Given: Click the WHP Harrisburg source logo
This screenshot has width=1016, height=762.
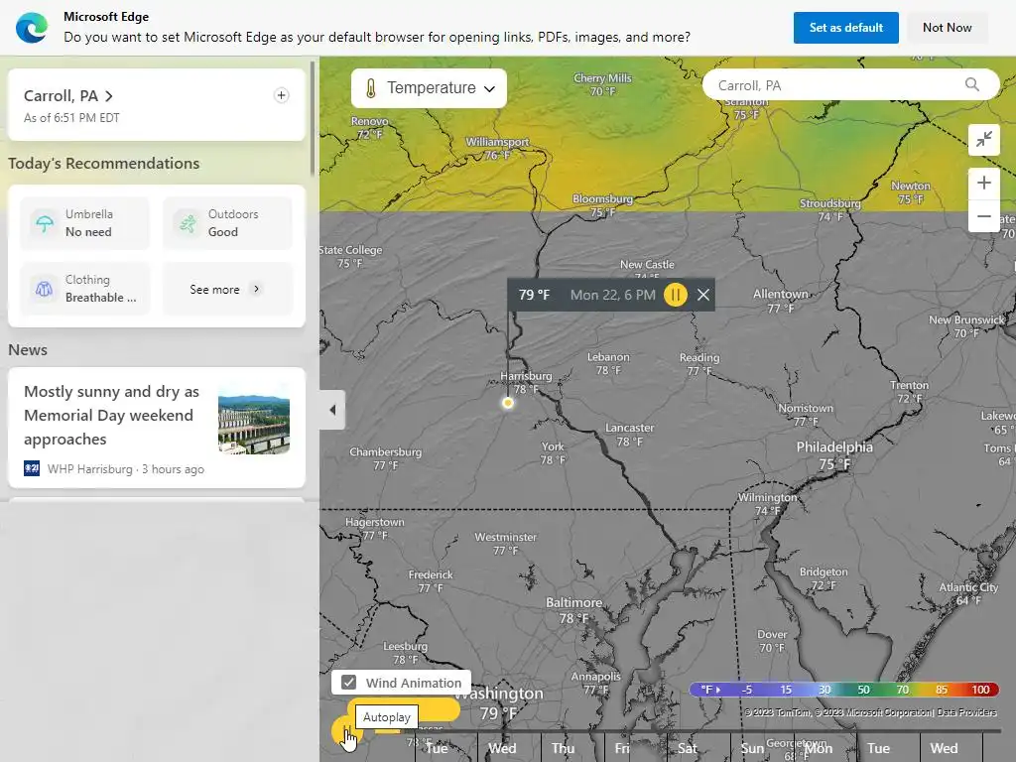Looking at the screenshot, I should 32,468.
